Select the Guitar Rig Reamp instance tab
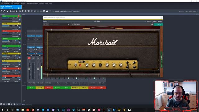The width and height of the screenshot is (199, 112). (11, 7)
